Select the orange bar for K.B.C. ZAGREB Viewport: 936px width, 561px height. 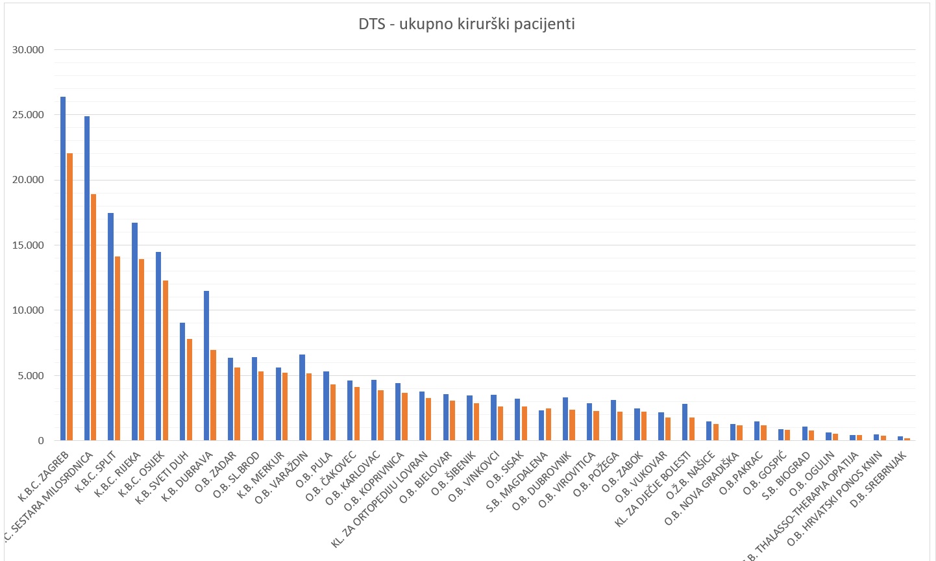click(x=70, y=297)
